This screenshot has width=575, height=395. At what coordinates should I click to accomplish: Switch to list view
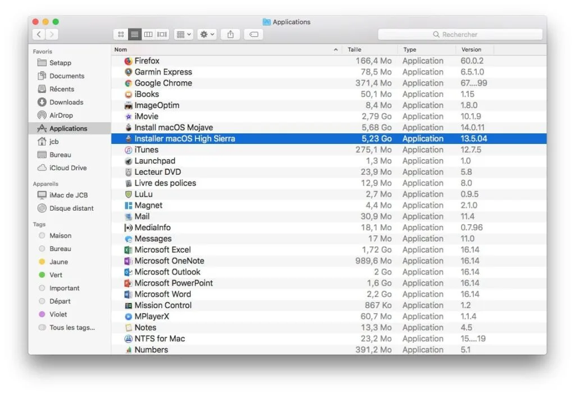tap(135, 34)
